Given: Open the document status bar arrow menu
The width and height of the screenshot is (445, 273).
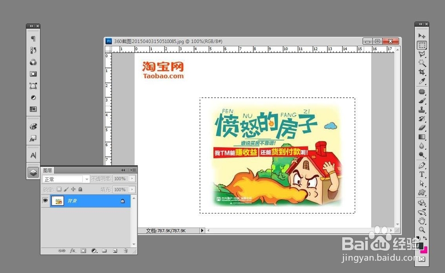Looking at the screenshot, I should (202, 230).
